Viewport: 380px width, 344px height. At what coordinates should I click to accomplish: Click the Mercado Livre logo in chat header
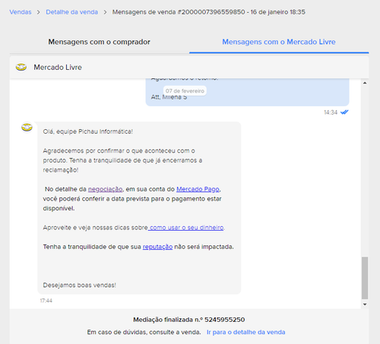(x=21, y=68)
